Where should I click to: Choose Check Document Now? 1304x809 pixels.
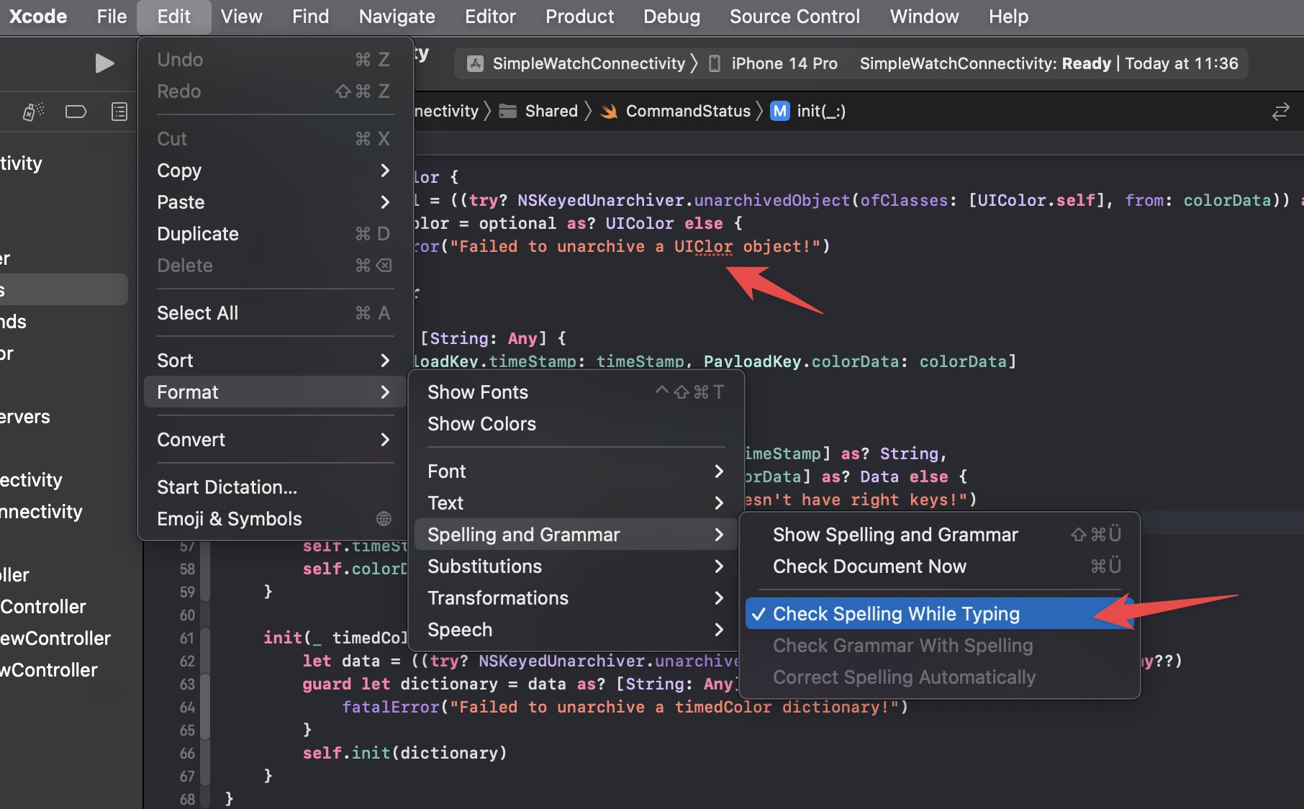pos(939,566)
